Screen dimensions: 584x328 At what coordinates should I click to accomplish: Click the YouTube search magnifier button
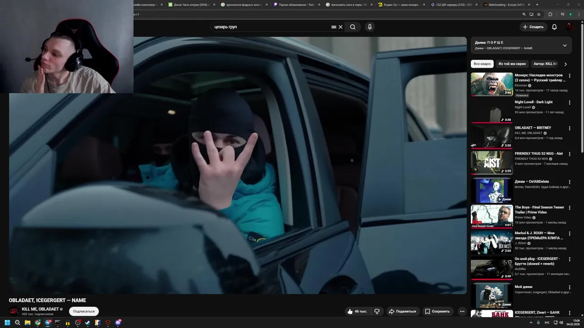coord(353,27)
